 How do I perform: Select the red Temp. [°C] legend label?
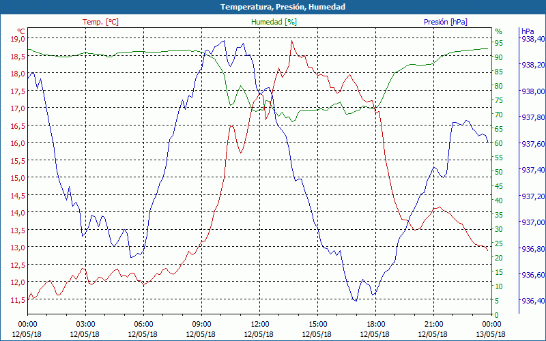tap(100, 22)
